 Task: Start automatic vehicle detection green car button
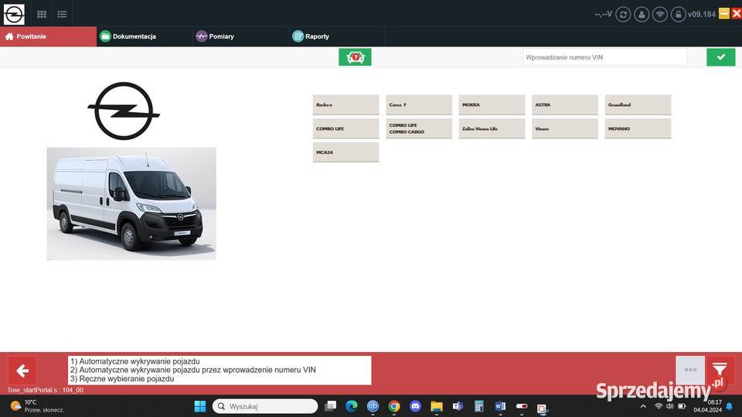click(x=355, y=57)
